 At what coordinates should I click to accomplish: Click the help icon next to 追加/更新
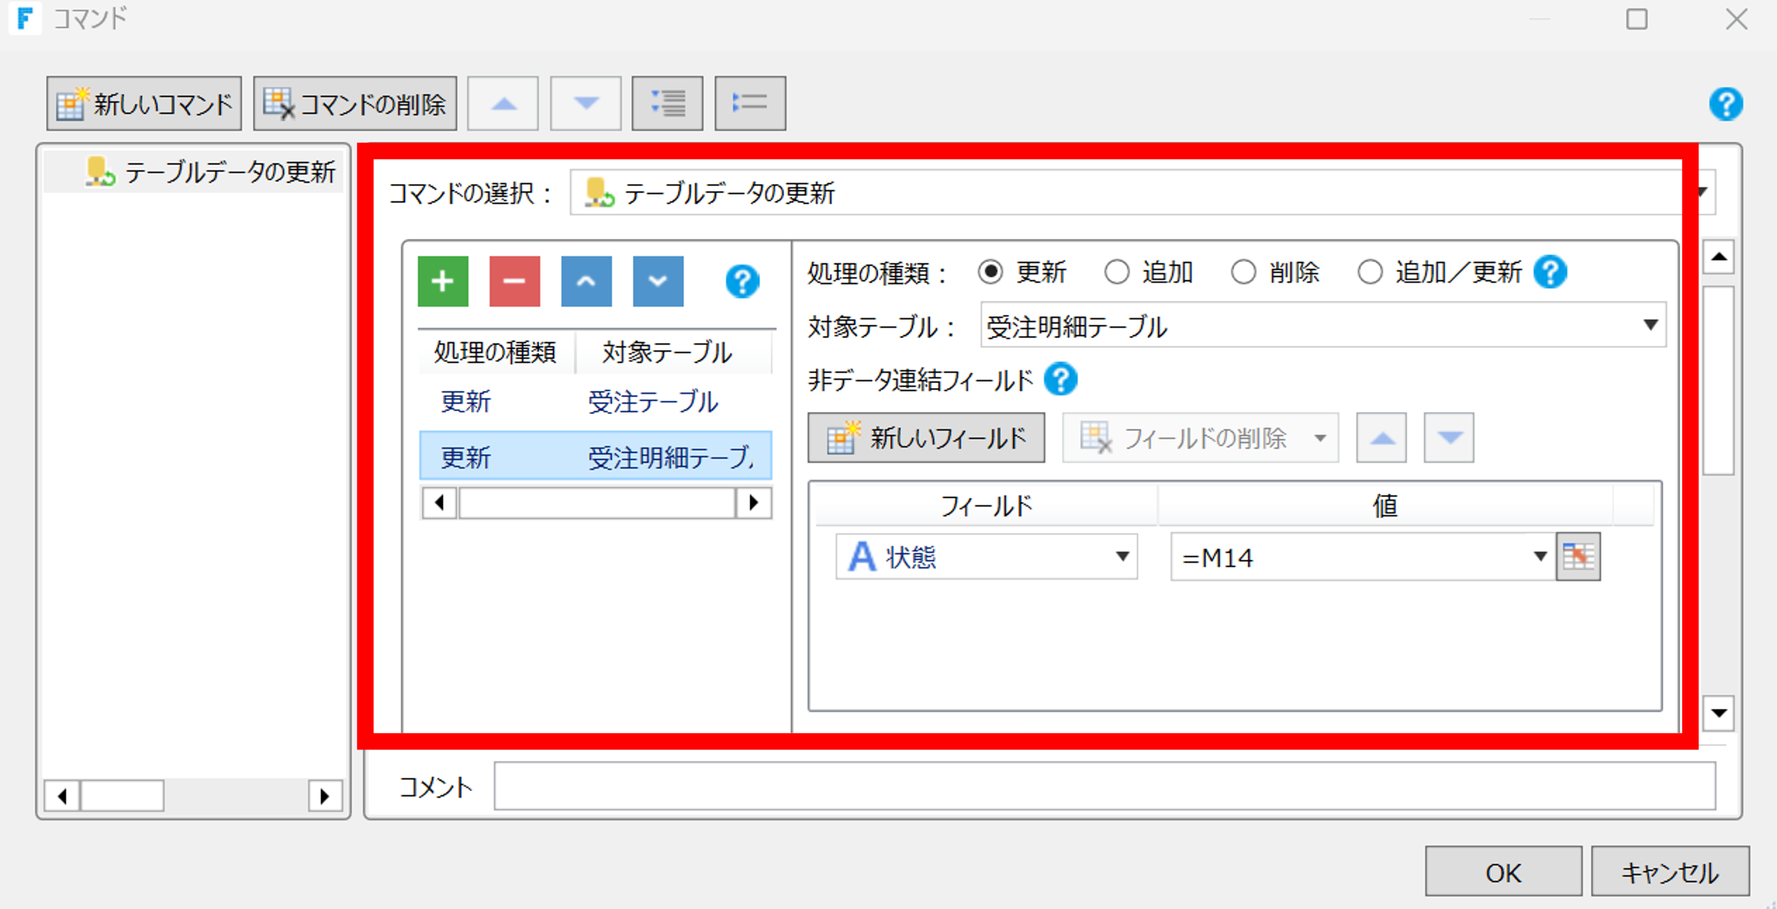(1550, 273)
